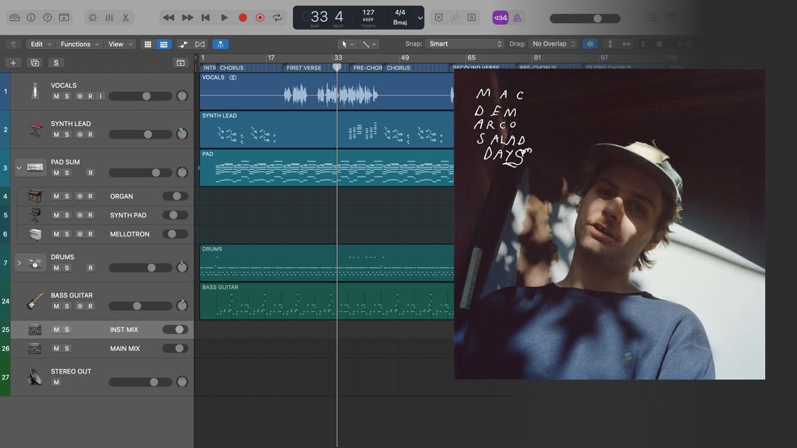Screen dimensions: 797x448
Task: Open the Mixer faders icon
Action: [110, 17]
